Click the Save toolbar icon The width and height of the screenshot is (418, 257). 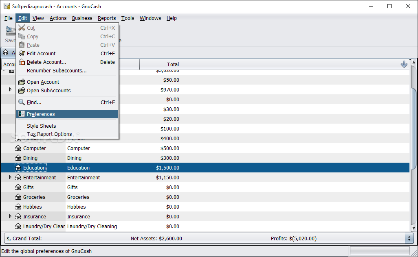[x=10, y=31]
